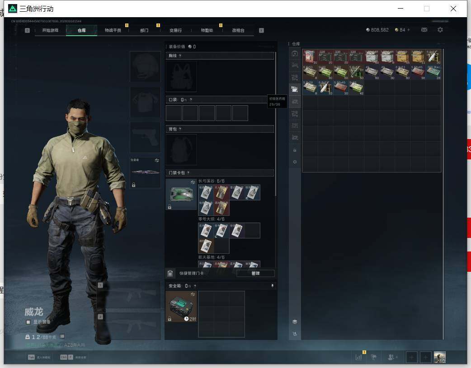Open the settings gear in top bar
This screenshot has height=368, width=471.
pos(440,30)
